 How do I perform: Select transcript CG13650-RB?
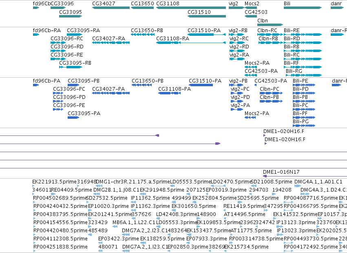coord(147,31)
